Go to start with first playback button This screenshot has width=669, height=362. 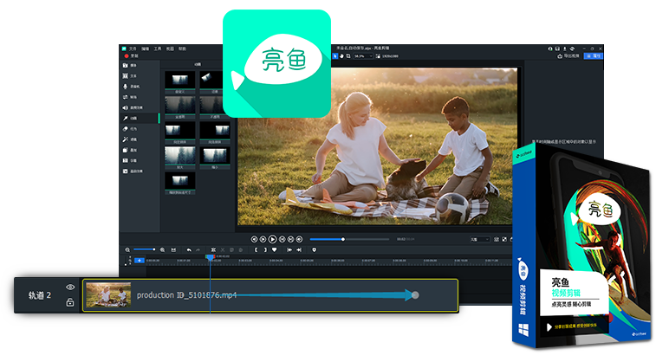(254, 239)
